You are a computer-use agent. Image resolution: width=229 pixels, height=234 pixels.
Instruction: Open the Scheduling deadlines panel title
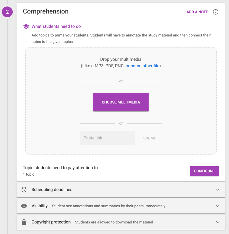(52, 189)
